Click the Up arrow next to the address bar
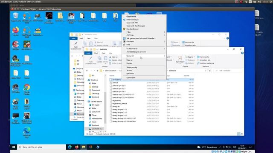 click(x=98, y=71)
